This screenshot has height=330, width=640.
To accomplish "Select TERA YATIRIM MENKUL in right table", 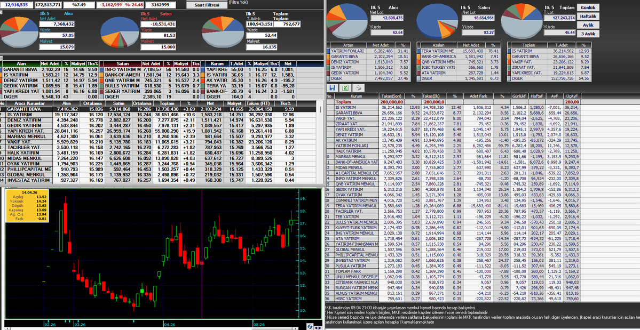I will (483, 206).
